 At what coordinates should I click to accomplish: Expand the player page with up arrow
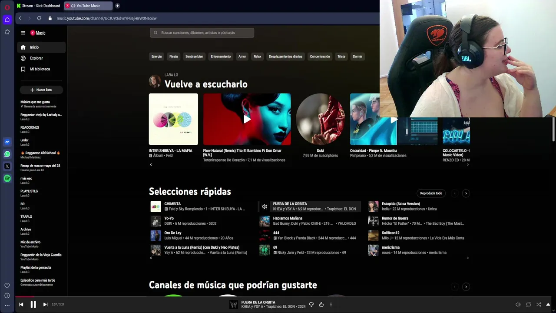point(548,305)
